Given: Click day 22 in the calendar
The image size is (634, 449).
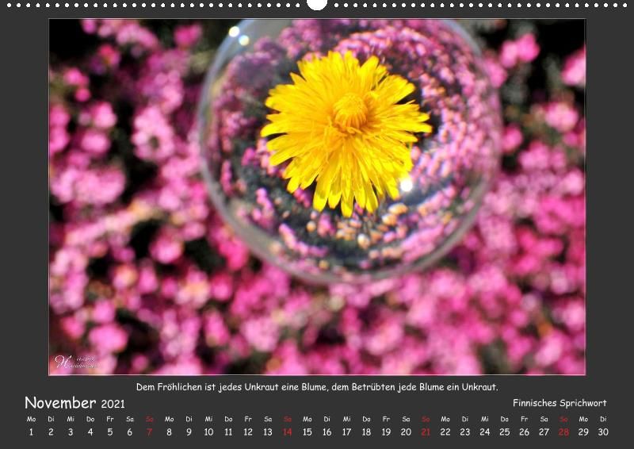Looking at the screenshot, I should point(445,432).
